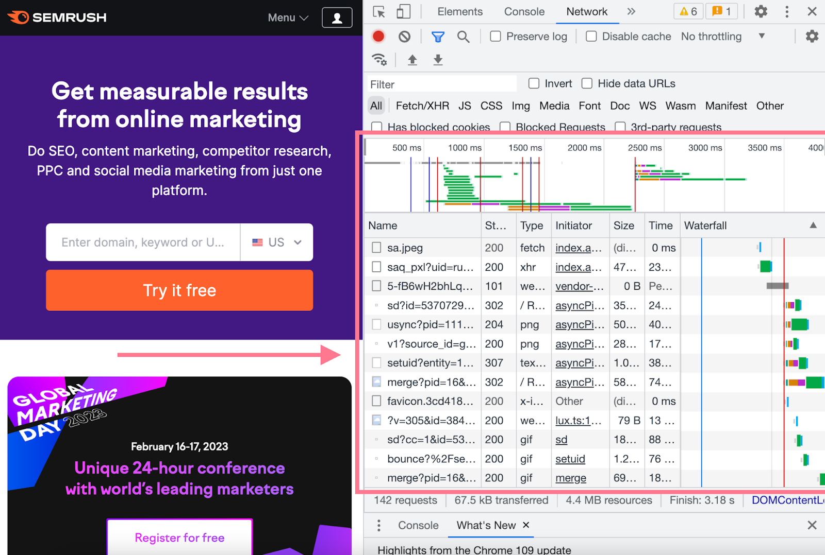Open the Console drawer tab

(x=418, y=525)
